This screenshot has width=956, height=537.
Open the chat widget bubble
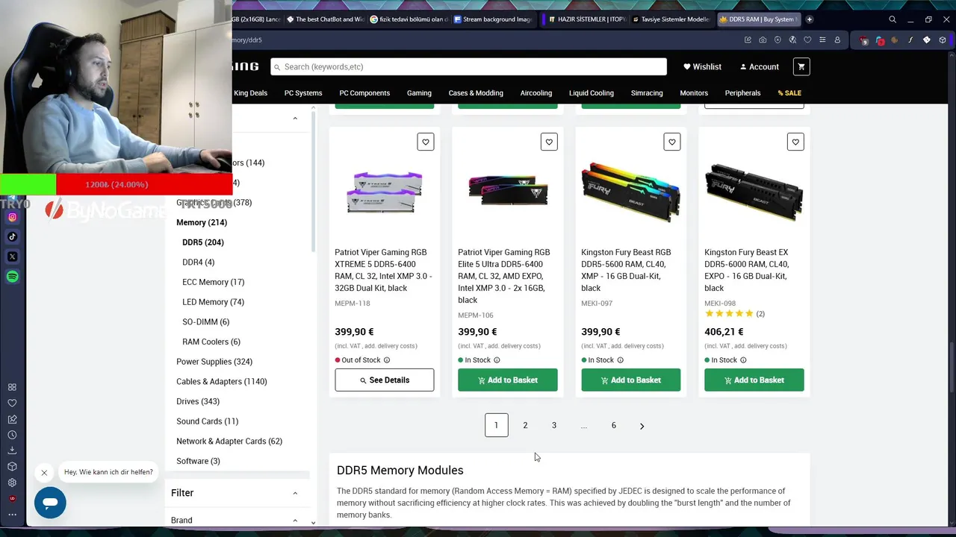coord(50,503)
